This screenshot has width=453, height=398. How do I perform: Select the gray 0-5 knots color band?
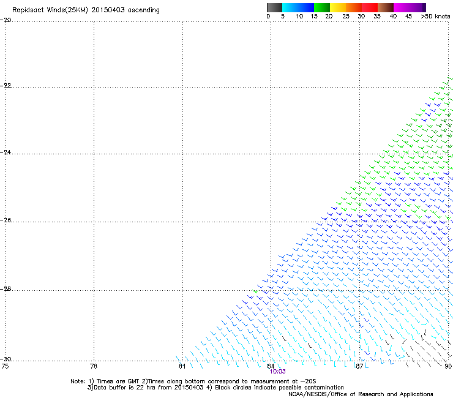(x=274, y=7)
